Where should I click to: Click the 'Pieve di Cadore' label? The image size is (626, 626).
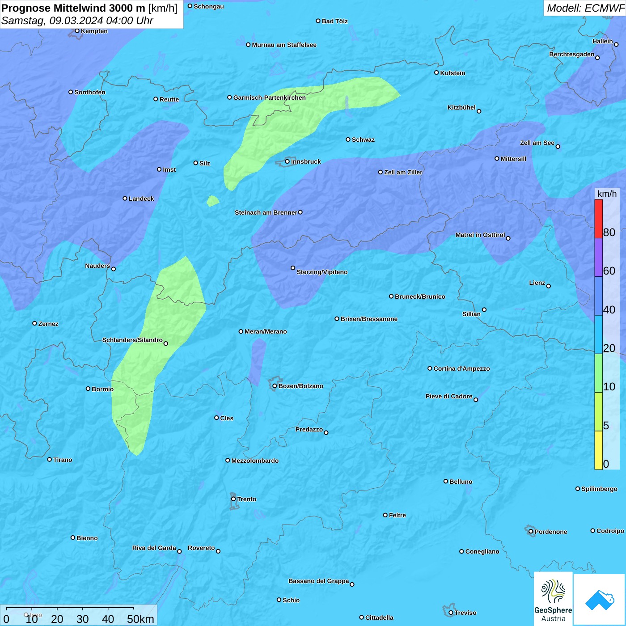(x=449, y=396)
